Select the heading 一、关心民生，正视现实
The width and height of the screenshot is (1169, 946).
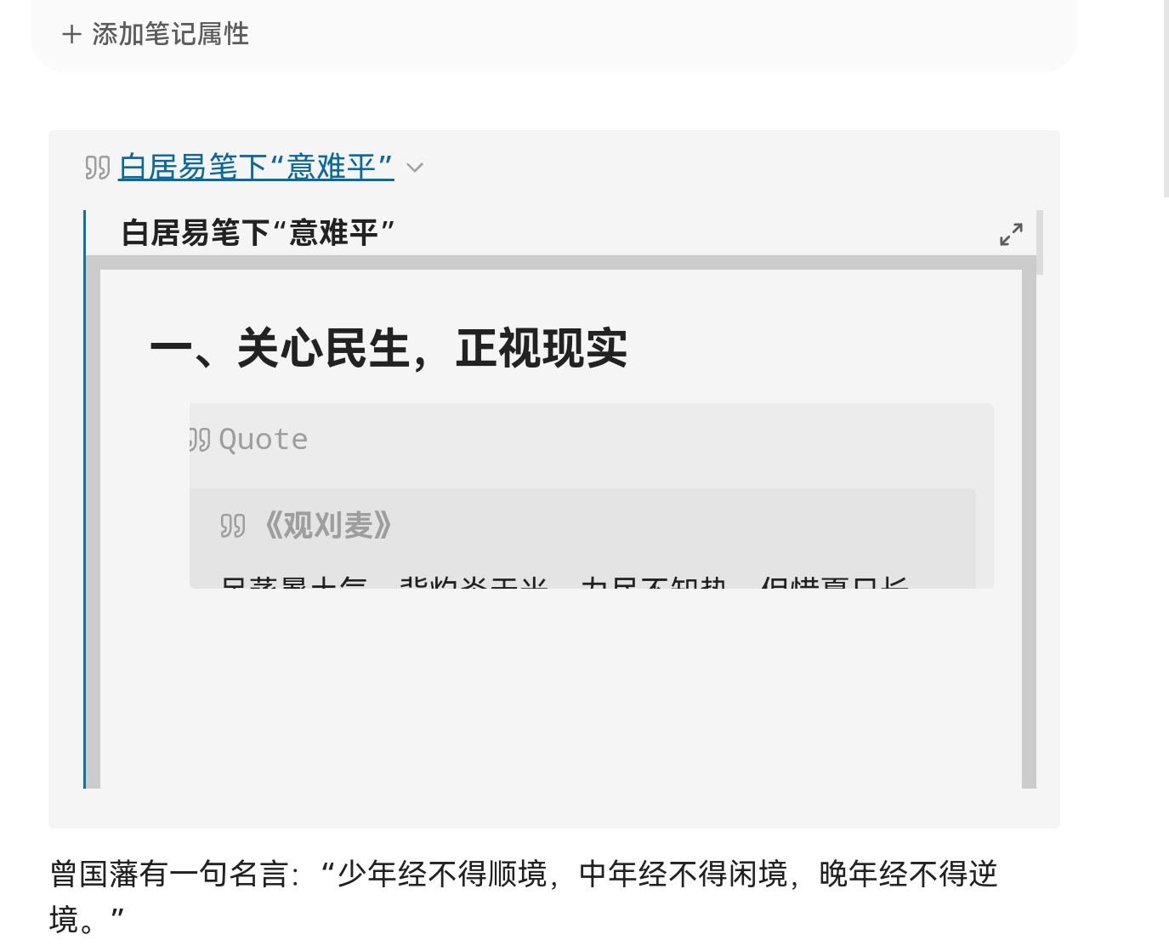[389, 349]
